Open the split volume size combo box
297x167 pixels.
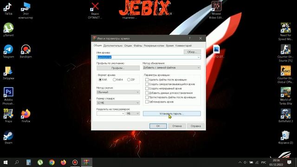point(110,113)
